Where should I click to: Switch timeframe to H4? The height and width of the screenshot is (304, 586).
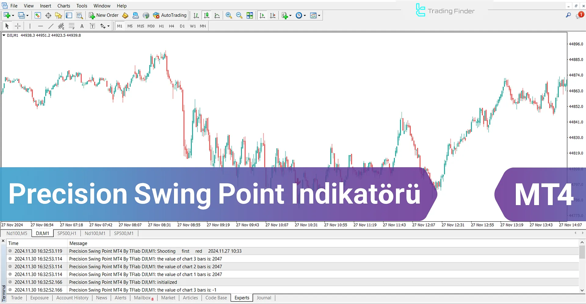(x=172, y=26)
